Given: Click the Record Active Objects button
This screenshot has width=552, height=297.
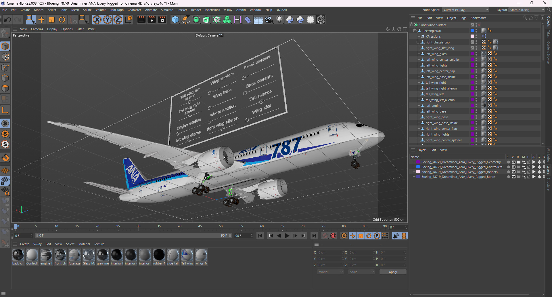Looking at the screenshot, I should coord(325,236).
